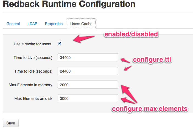Open the LDAP tab
Viewport: 193px width, 134px height.
coord(32,24)
